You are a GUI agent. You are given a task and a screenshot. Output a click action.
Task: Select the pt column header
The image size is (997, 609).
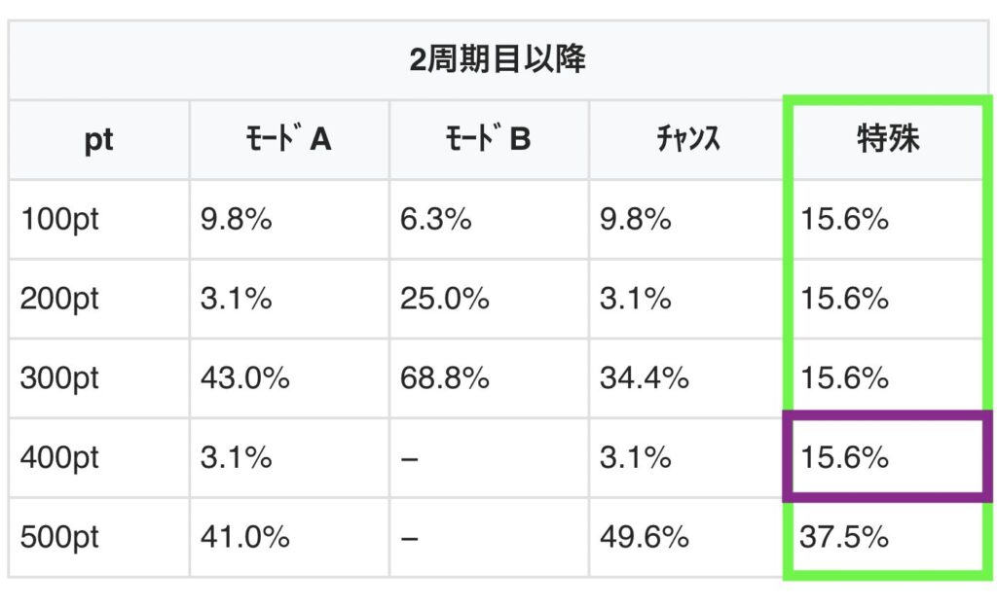[98, 140]
